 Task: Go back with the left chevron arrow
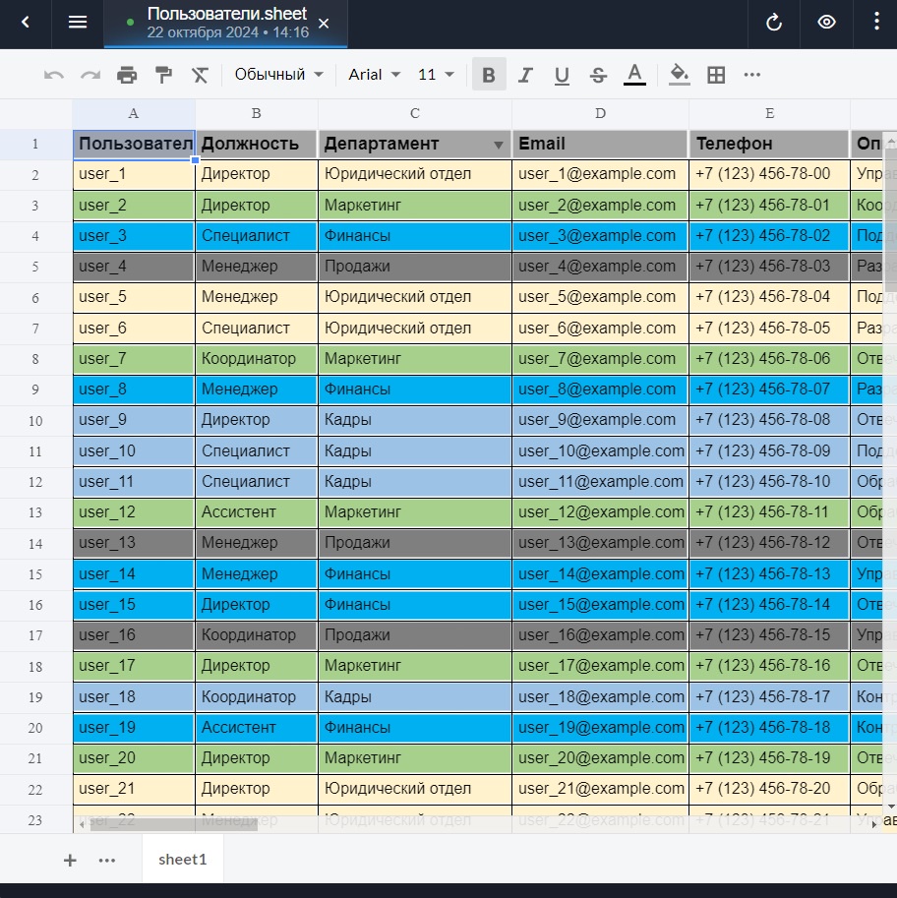[x=26, y=23]
